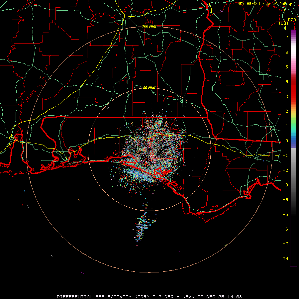Click the ZDR color scale bar
This screenshot has height=299, width=299.
click(x=293, y=148)
